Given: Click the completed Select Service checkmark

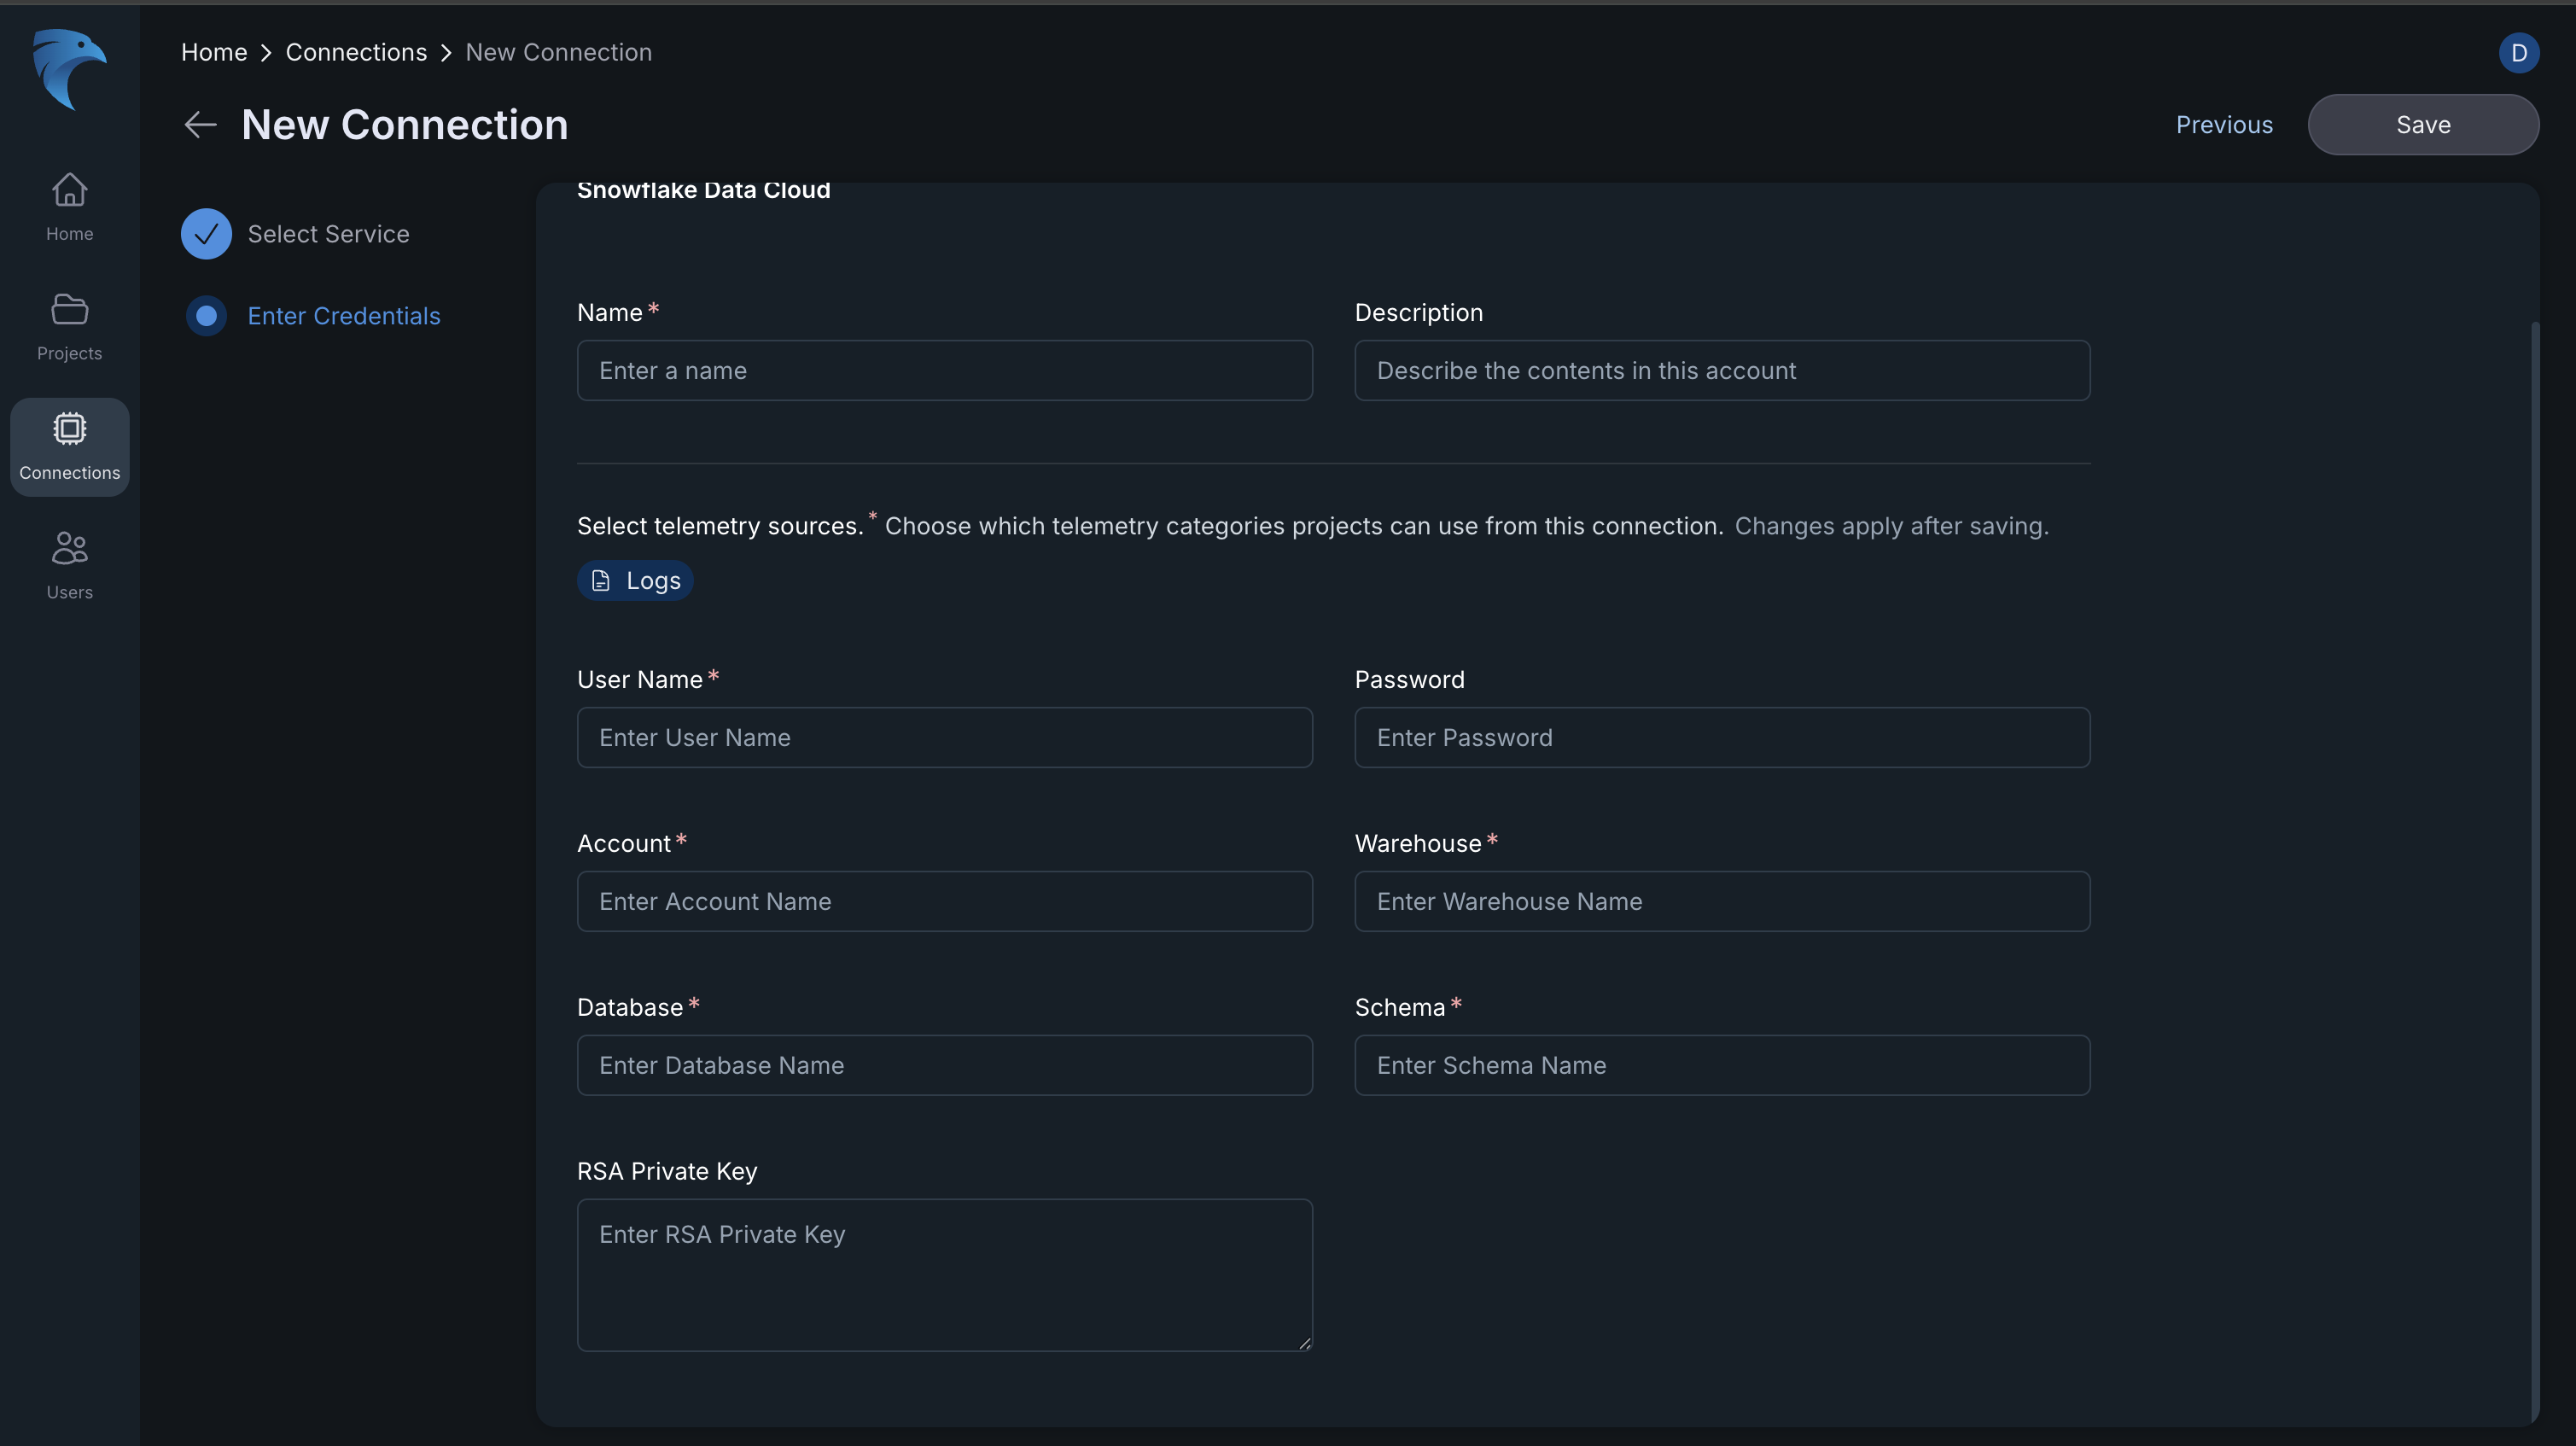Looking at the screenshot, I should [206, 234].
